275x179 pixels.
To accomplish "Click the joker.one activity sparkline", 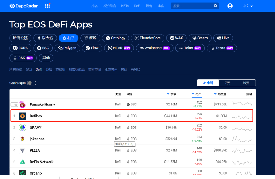I will point(242,139).
